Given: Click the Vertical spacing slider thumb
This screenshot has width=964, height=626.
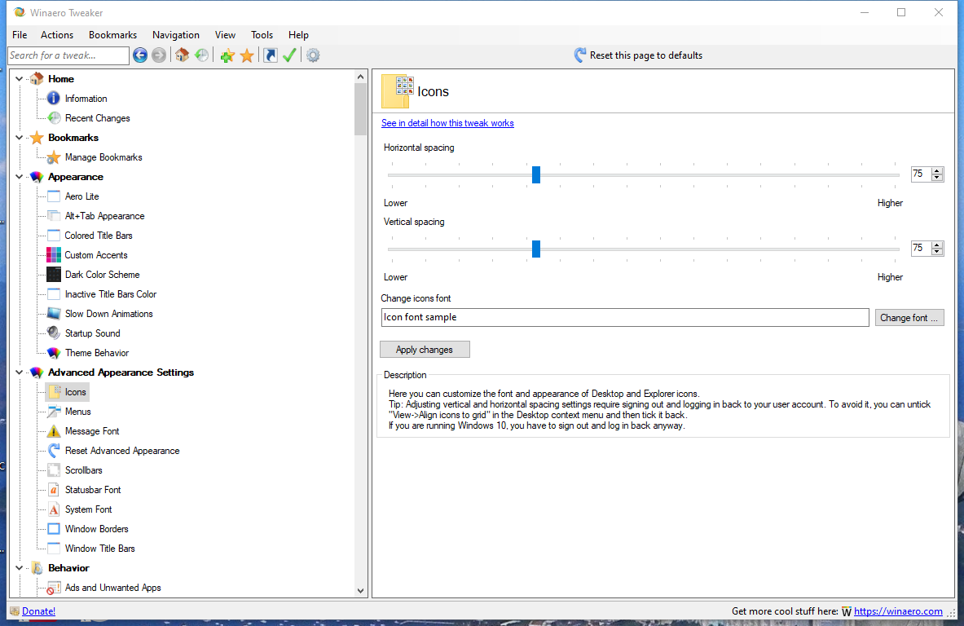Looking at the screenshot, I should pyautogui.click(x=536, y=249).
